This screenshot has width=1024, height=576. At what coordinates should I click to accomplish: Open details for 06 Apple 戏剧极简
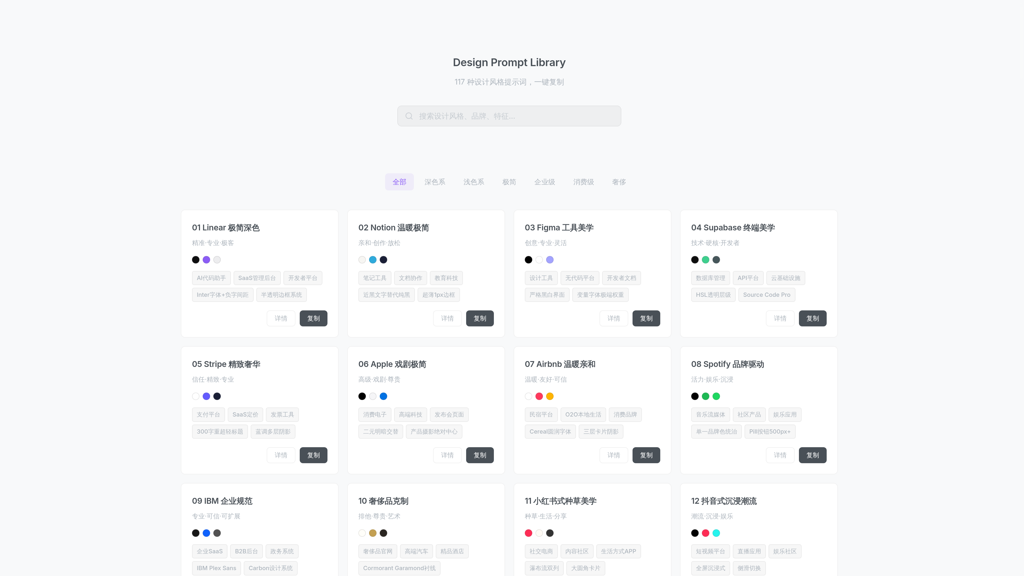447,455
